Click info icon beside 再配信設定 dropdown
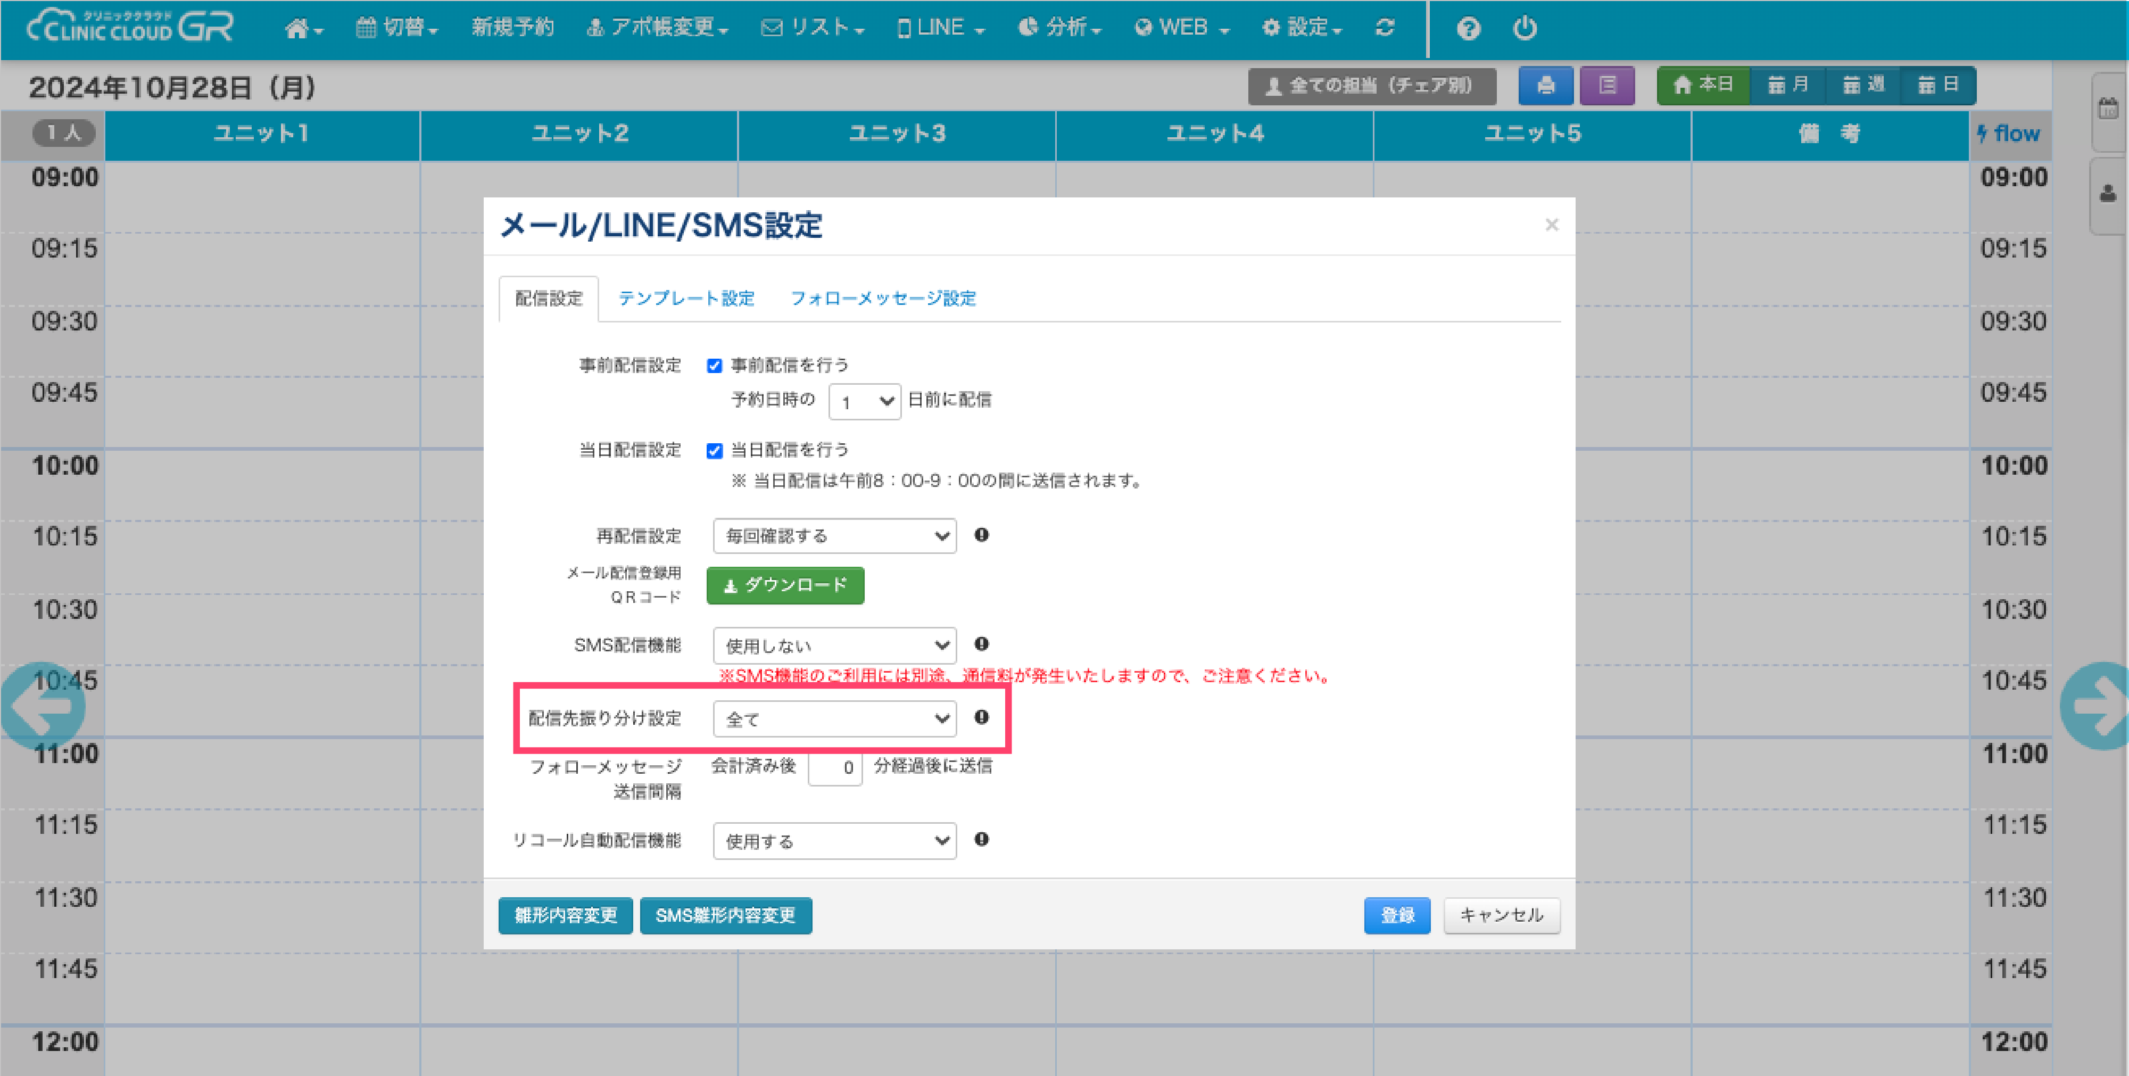Viewport: 2129px width, 1076px height. (x=981, y=535)
